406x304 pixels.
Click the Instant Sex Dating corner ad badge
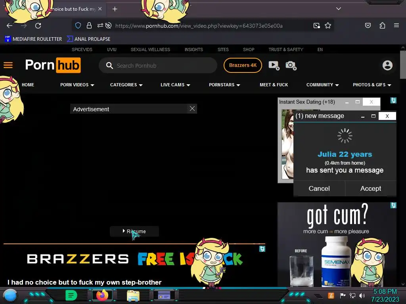(x=393, y=100)
